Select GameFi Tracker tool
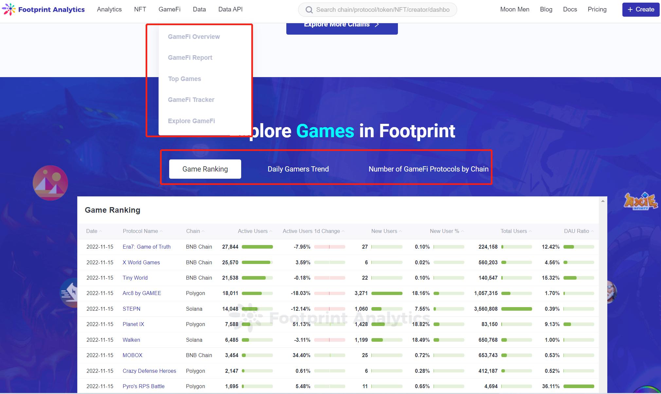The image size is (661, 394). pyautogui.click(x=191, y=99)
